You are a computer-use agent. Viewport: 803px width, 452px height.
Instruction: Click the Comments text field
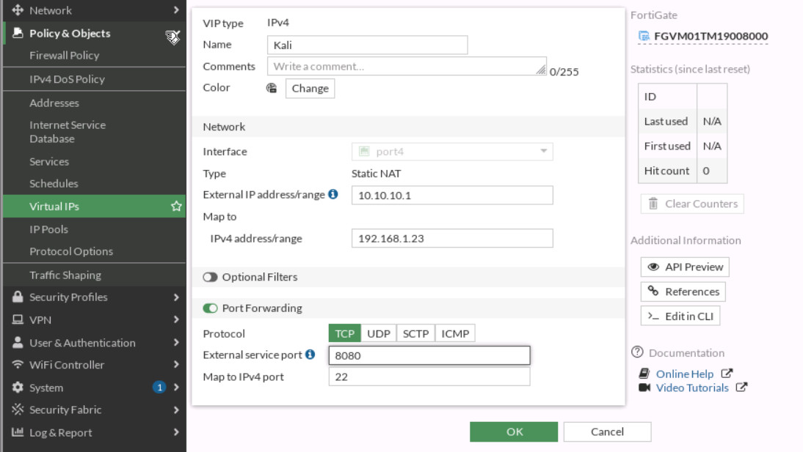click(x=404, y=66)
